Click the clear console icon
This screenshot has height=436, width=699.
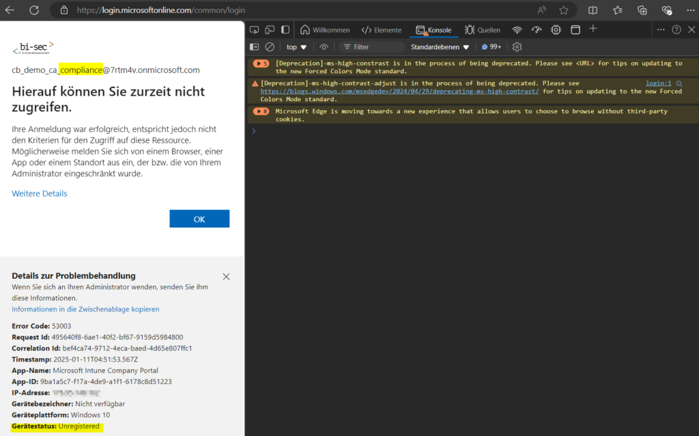click(270, 47)
